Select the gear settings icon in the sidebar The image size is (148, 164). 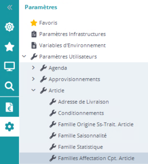[x=9, y=127]
